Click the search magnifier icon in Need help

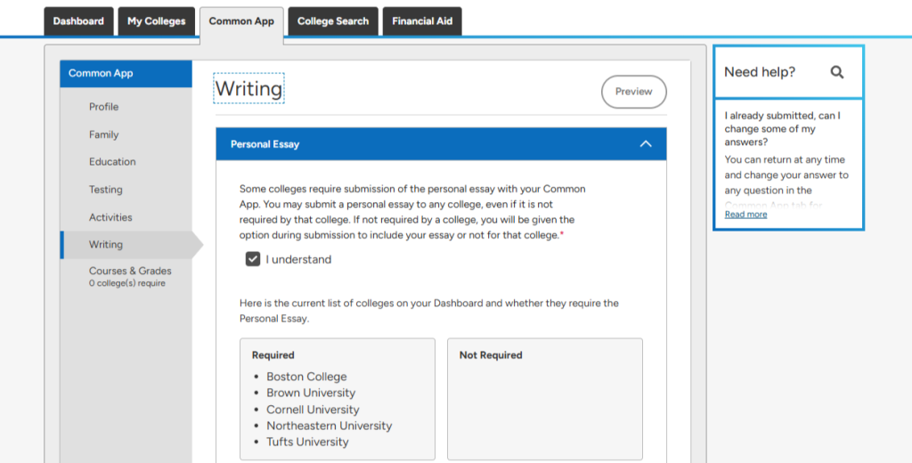tap(836, 72)
